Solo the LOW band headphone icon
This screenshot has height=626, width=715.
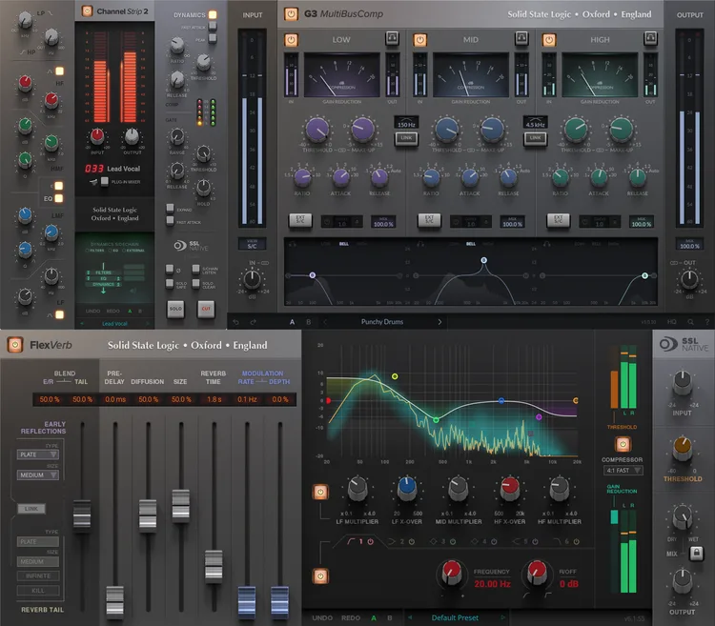point(392,38)
